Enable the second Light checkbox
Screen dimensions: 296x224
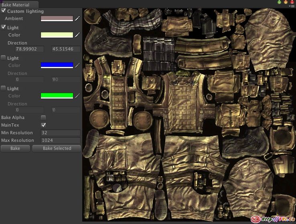pyautogui.click(x=4, y=58)
